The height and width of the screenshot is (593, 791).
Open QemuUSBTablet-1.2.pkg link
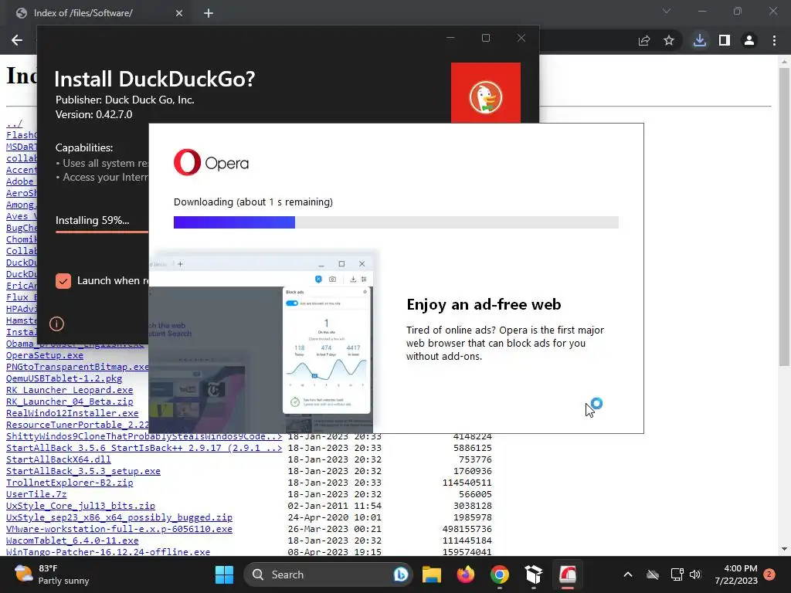point(64,378)
